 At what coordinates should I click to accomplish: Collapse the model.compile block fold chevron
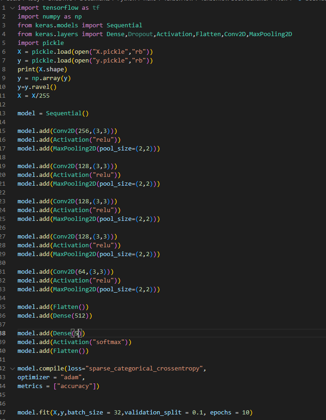[13, 369]
